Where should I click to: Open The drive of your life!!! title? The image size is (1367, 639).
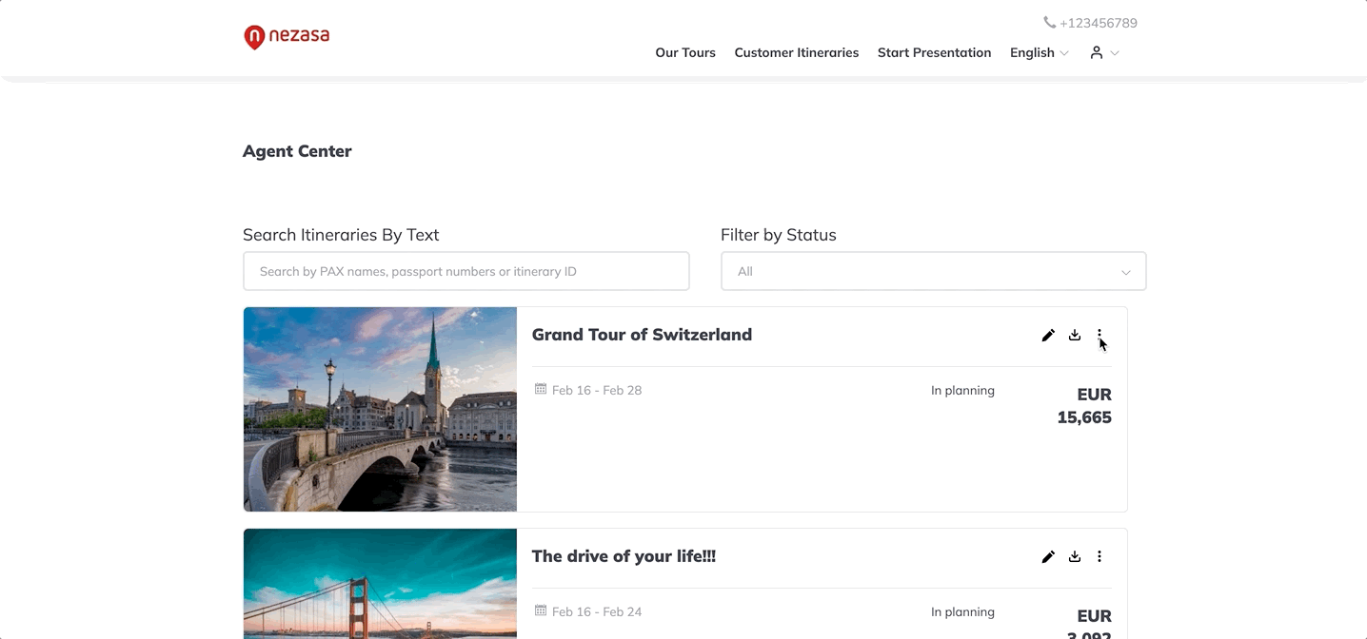[x=624, y=556]
